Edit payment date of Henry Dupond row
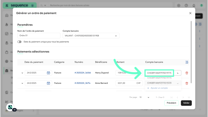208x117 pixels. pyautogui.click(x=38, y=73)
